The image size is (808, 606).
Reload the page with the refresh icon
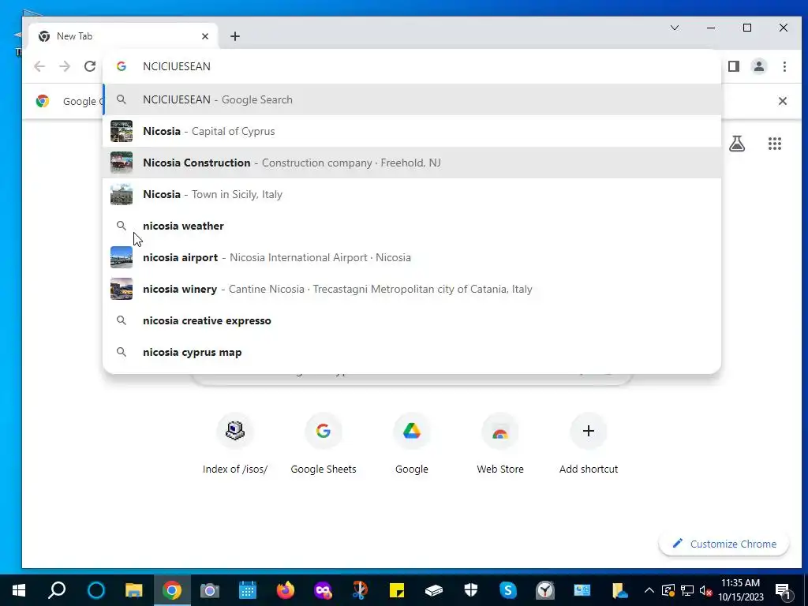coord(90,66)
